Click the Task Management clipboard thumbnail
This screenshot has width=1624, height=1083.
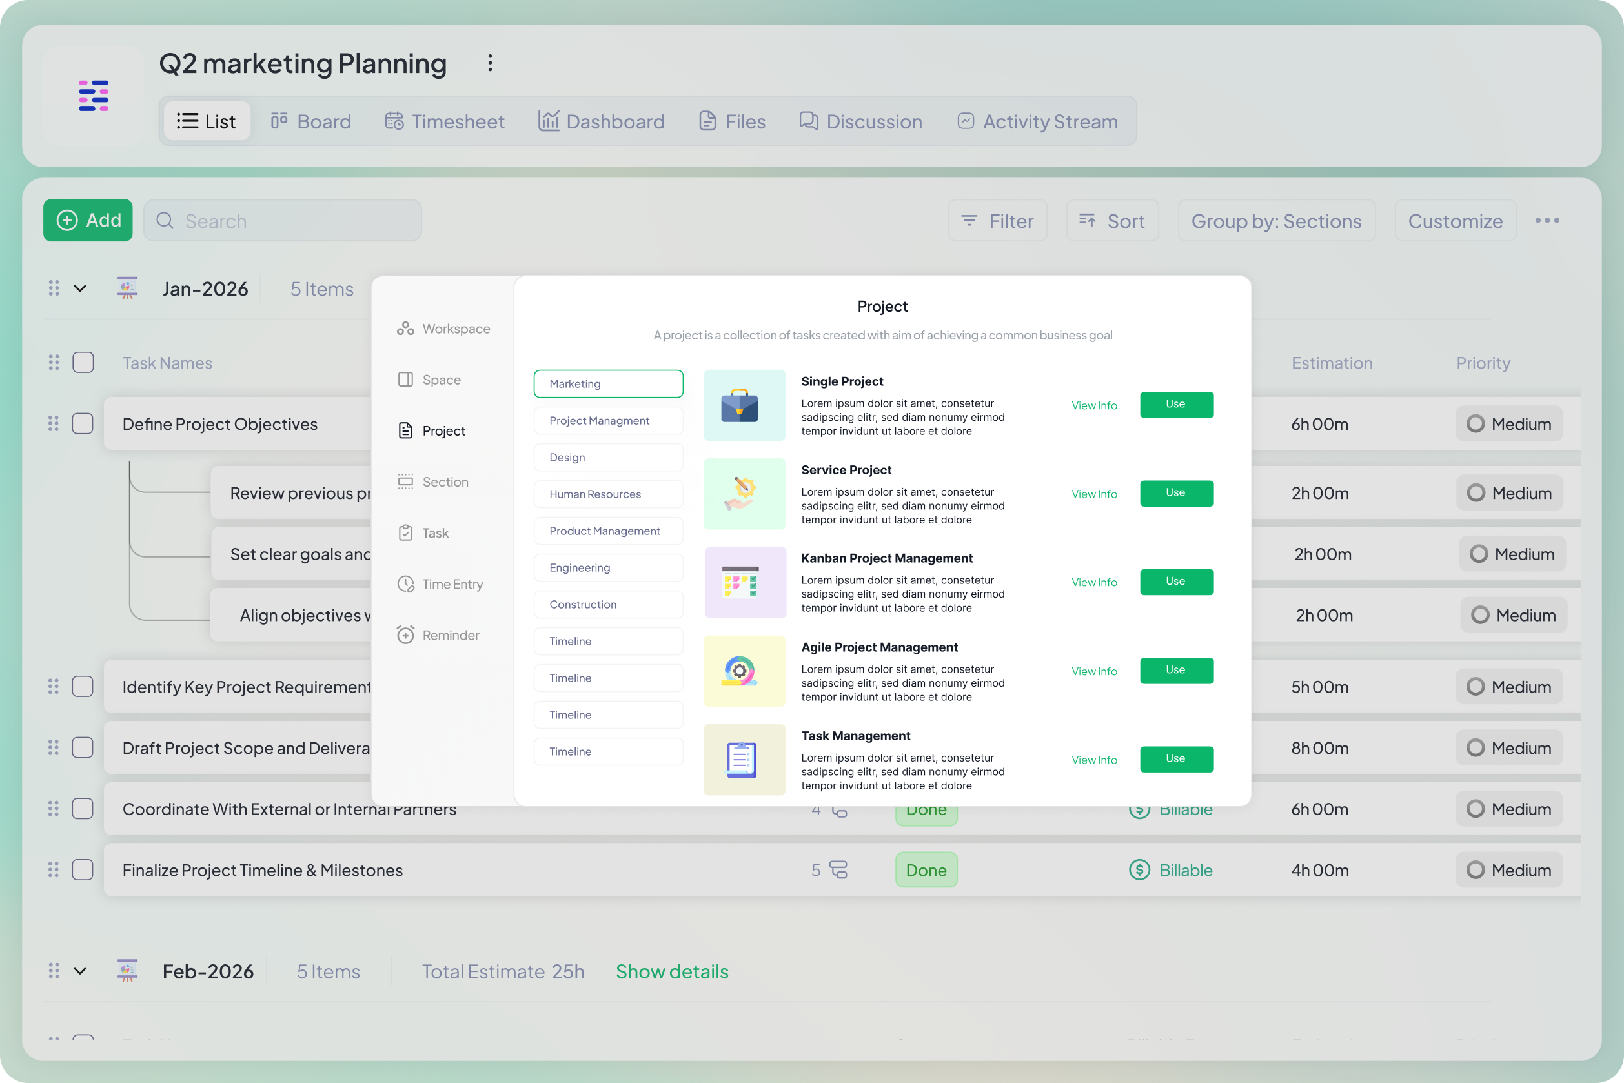point(744,760)
